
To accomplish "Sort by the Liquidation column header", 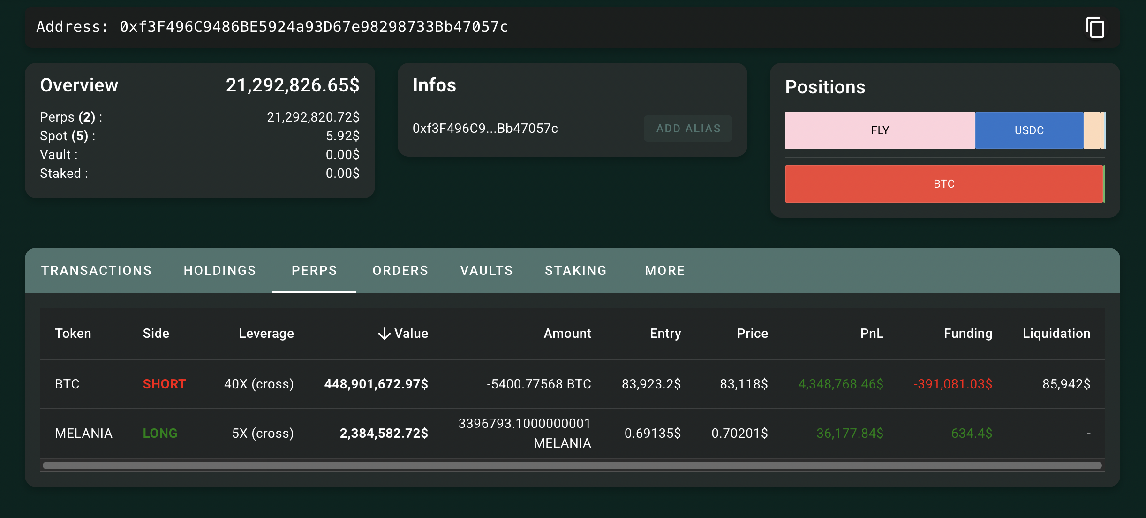I will click(x=1056, y=334).
